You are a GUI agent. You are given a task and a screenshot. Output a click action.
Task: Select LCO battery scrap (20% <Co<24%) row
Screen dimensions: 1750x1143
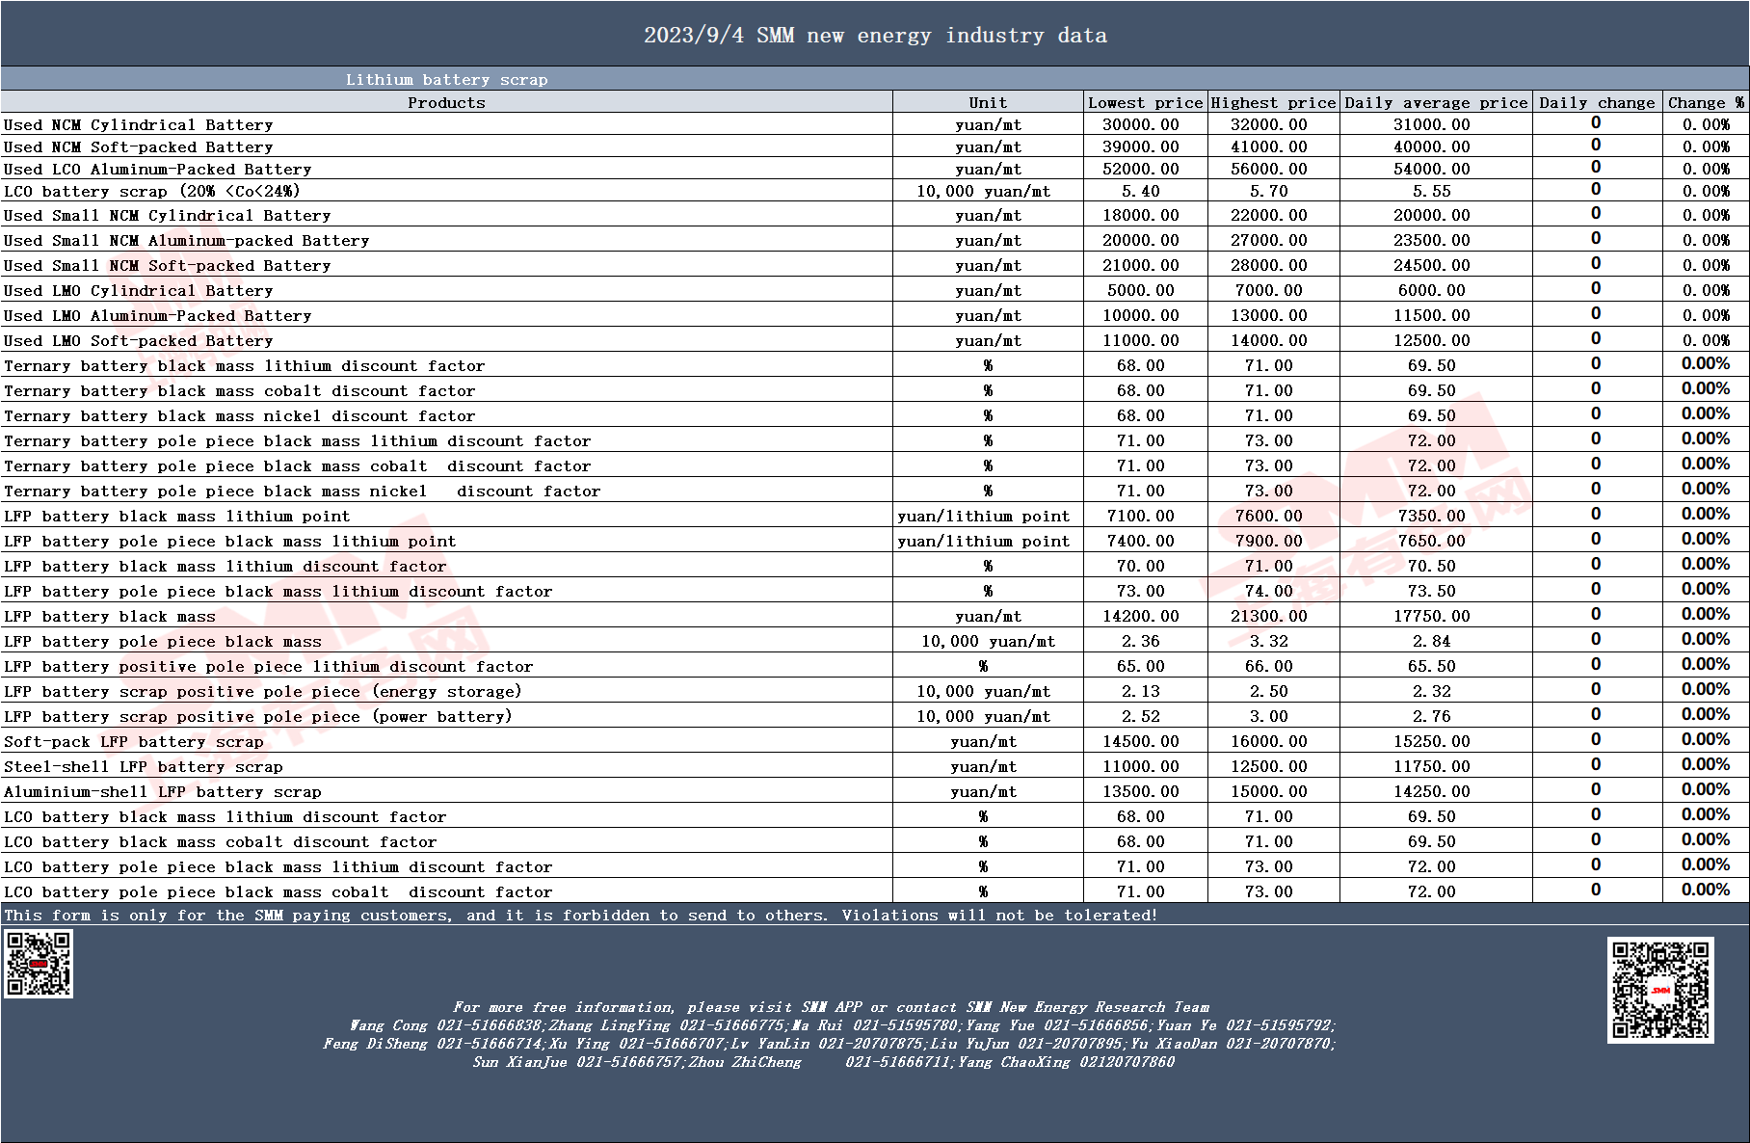875,191
